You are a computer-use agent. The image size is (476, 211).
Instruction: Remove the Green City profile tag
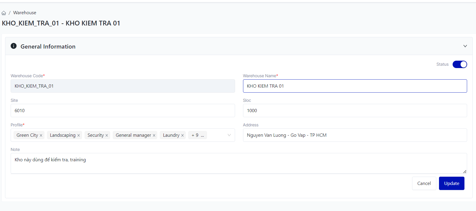[41, 136]
